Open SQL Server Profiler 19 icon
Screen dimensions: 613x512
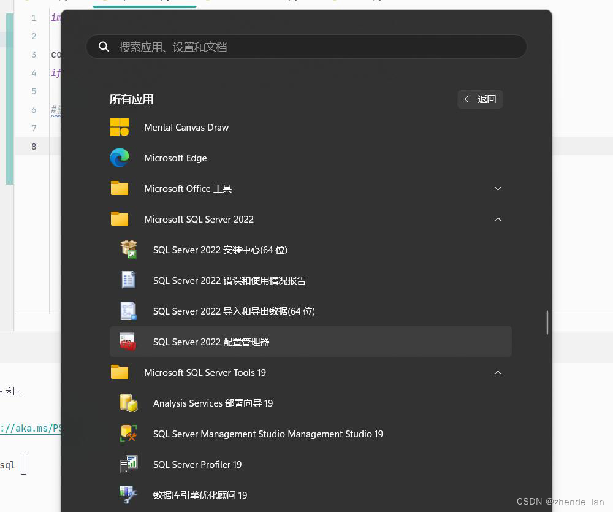[129, 464]
